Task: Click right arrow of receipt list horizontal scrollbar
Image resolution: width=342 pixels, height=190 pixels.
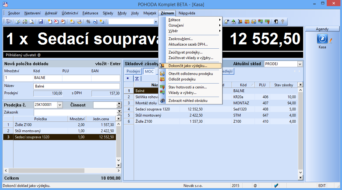Action: [x=119, y=171]
